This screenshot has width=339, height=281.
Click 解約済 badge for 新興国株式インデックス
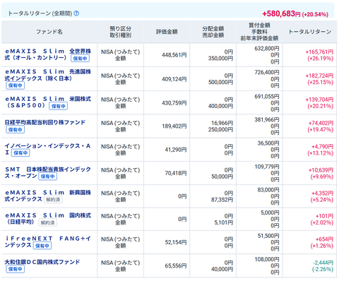pos(53,200)
